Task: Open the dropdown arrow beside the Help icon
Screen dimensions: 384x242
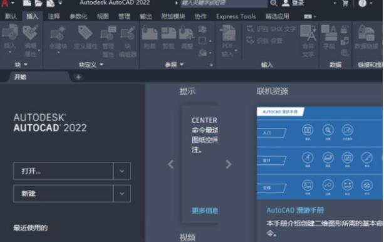Action: 371,3
